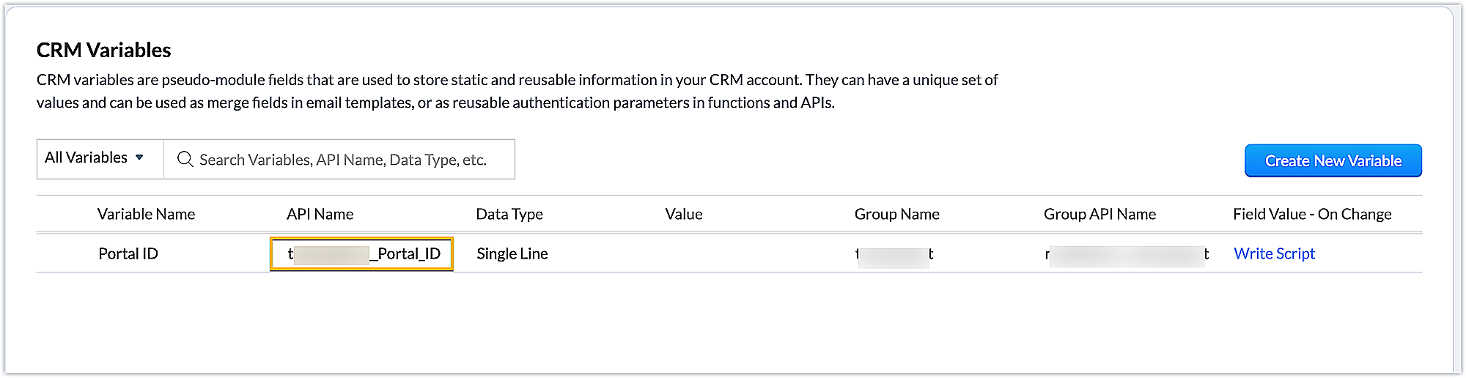The height and width of the screenshot is (378, 1466).
Task: Click the Single Line data type cell
Action: (x=512, y=253)
